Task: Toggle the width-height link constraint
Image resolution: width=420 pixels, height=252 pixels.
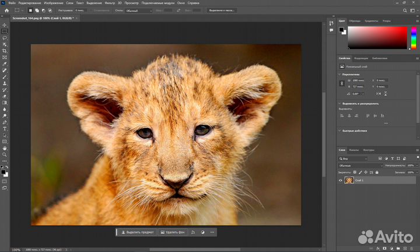Action: [x=342, y=83]
